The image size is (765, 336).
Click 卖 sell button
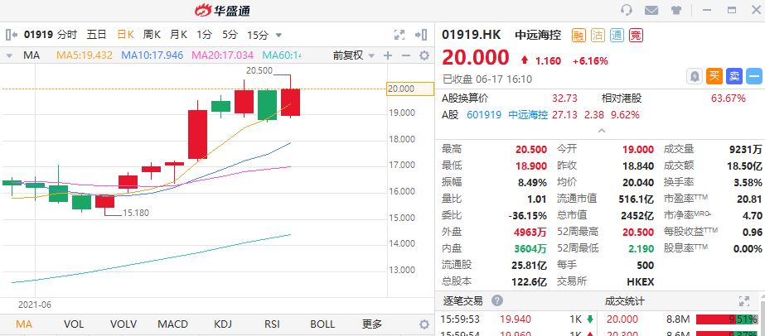pyautogui.click(x=734, y=76)
